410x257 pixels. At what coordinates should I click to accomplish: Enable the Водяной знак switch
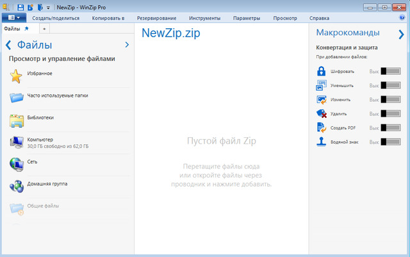pos(391,142)
